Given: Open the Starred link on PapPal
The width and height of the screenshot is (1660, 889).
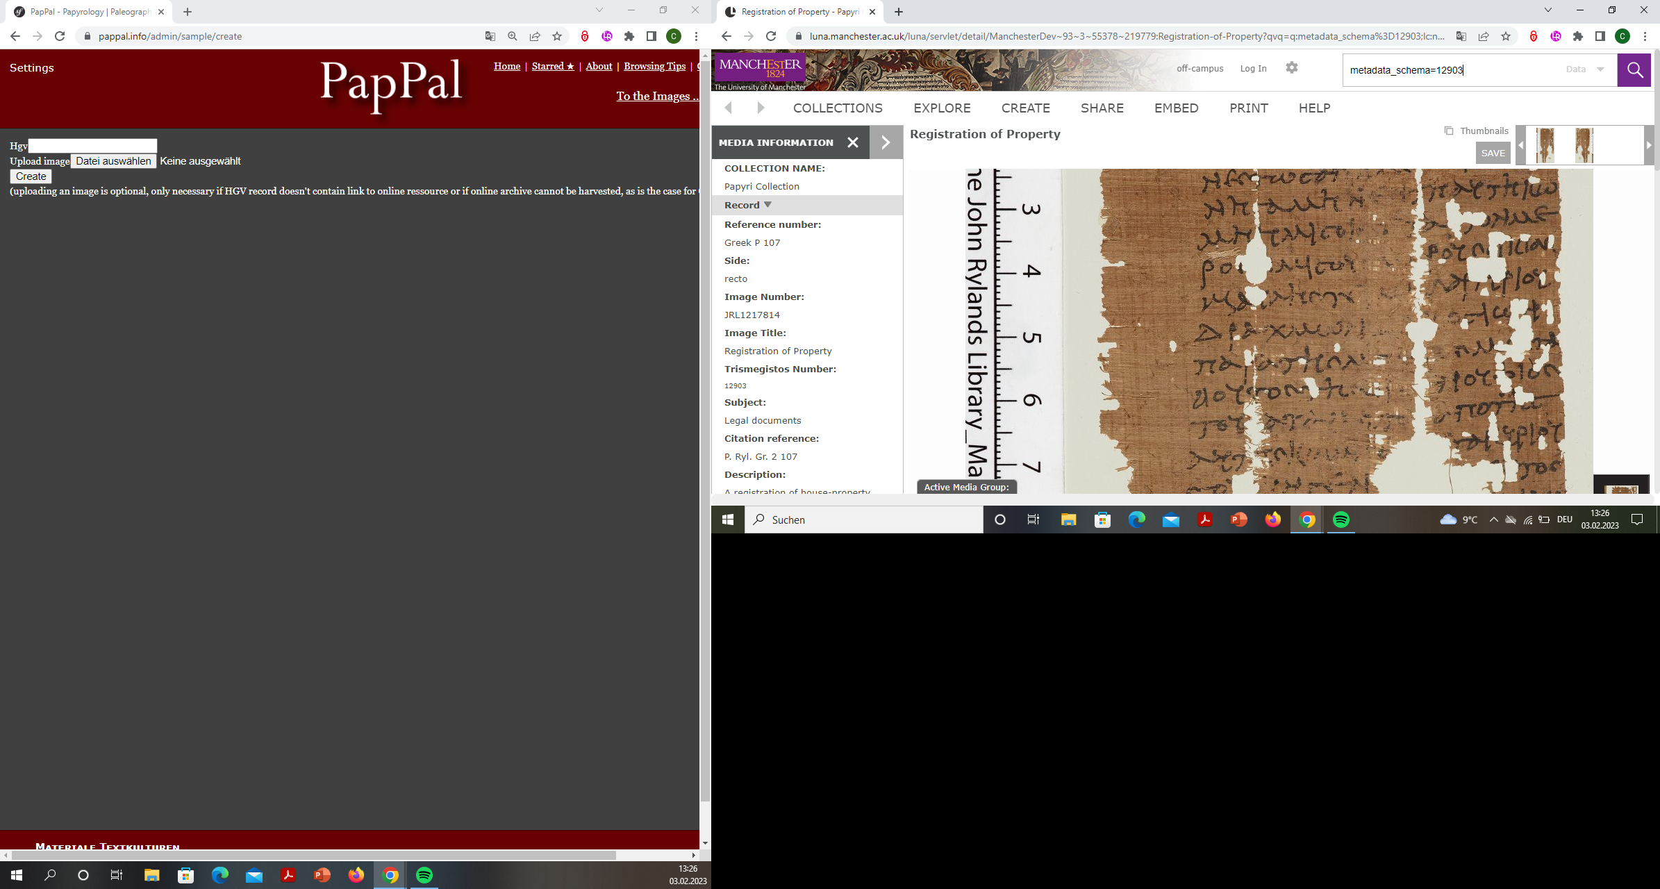Looking at the screenshot, I should 553,66.
